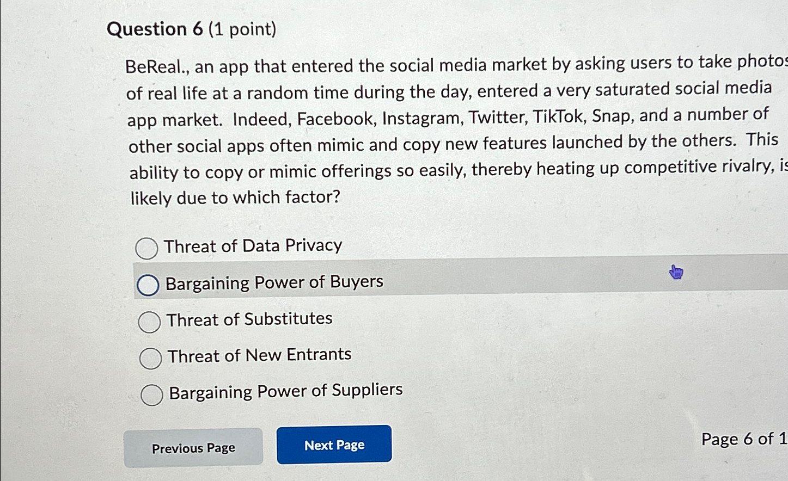Click the Previous Page button
Image resolution: width=788 pixels, height=481 pixels.
pos(193,447)
